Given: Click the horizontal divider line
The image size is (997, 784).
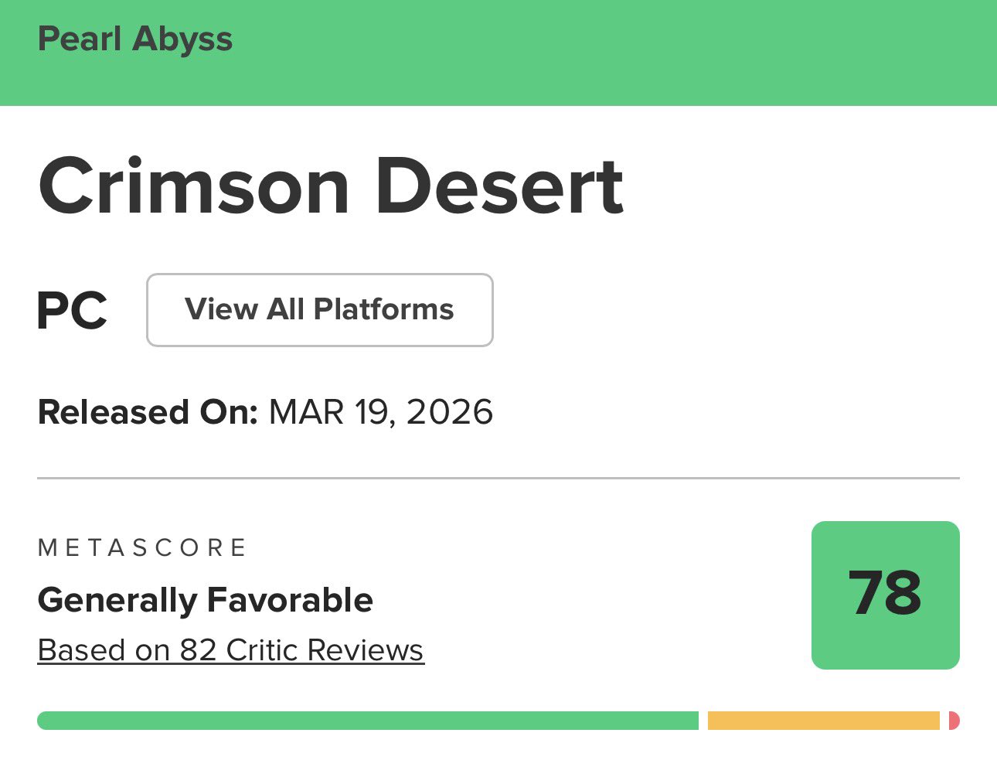Looking at the screenshot, I should (498, 478).
